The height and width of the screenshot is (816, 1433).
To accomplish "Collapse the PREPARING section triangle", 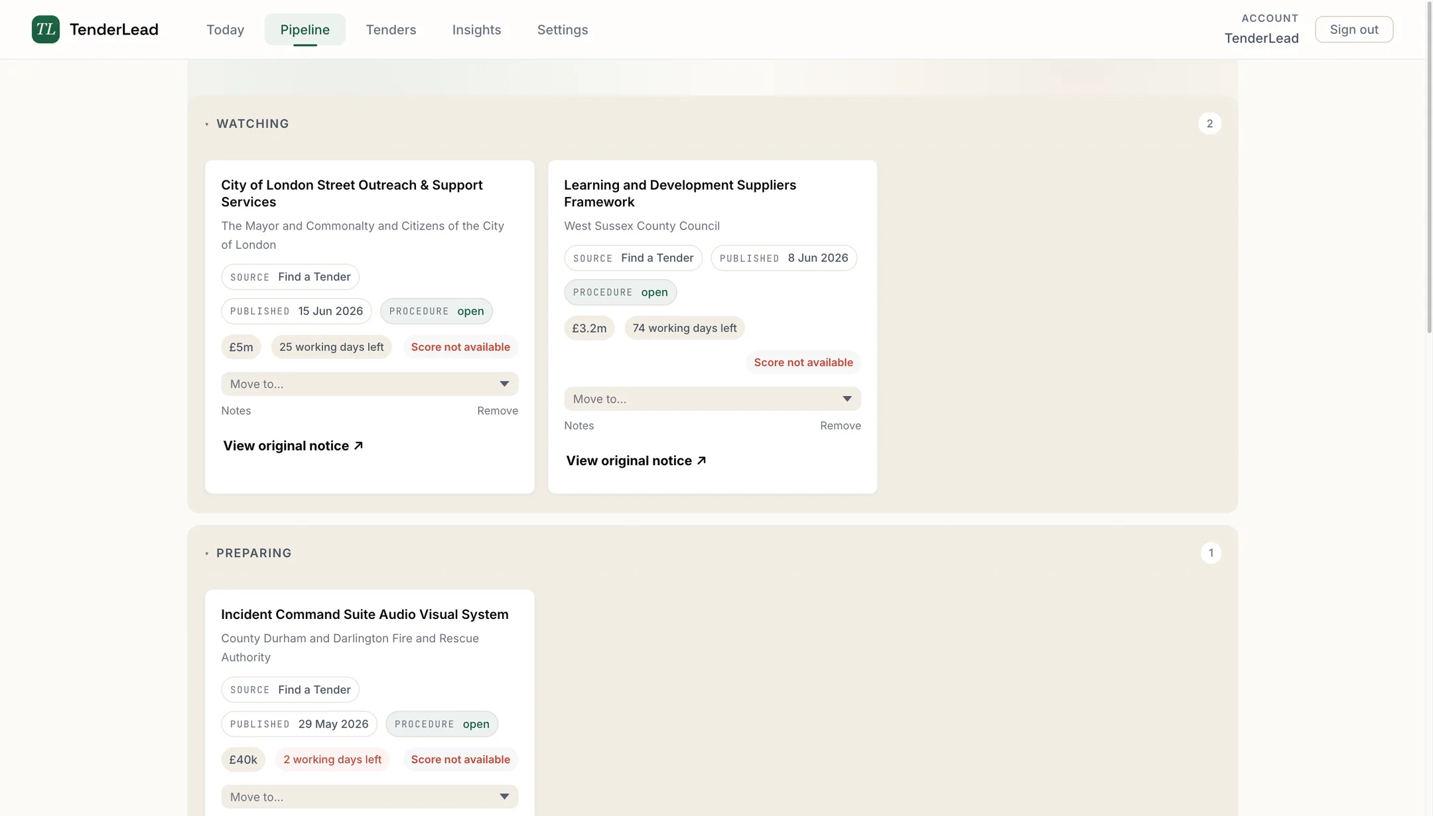I will point(207,553).
